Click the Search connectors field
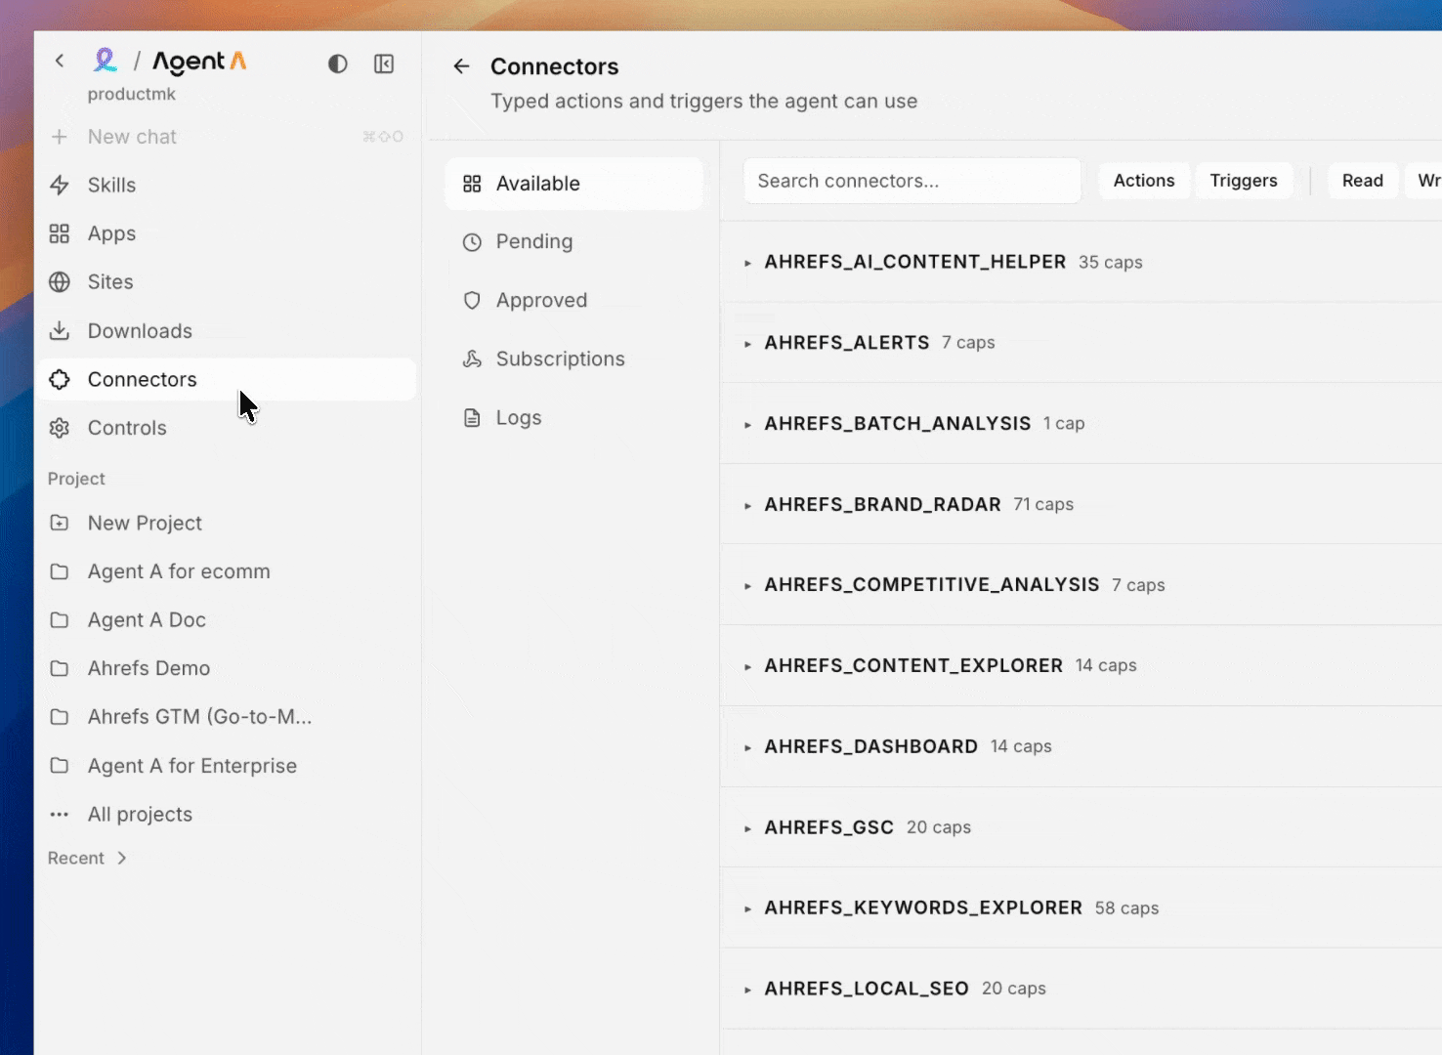 912,181
